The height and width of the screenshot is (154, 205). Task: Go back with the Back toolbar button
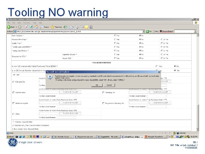click(11, 27)
